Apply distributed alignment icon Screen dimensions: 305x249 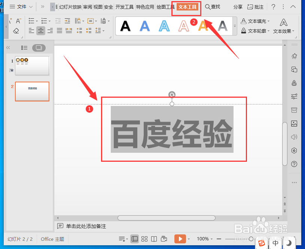69,31
